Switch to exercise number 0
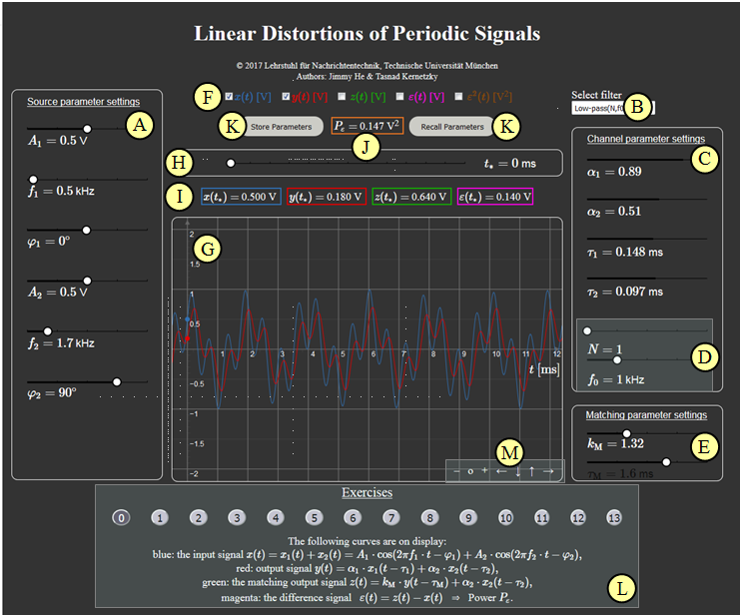The height and width of the screenshot is (615, 741). tap(121, 517)
